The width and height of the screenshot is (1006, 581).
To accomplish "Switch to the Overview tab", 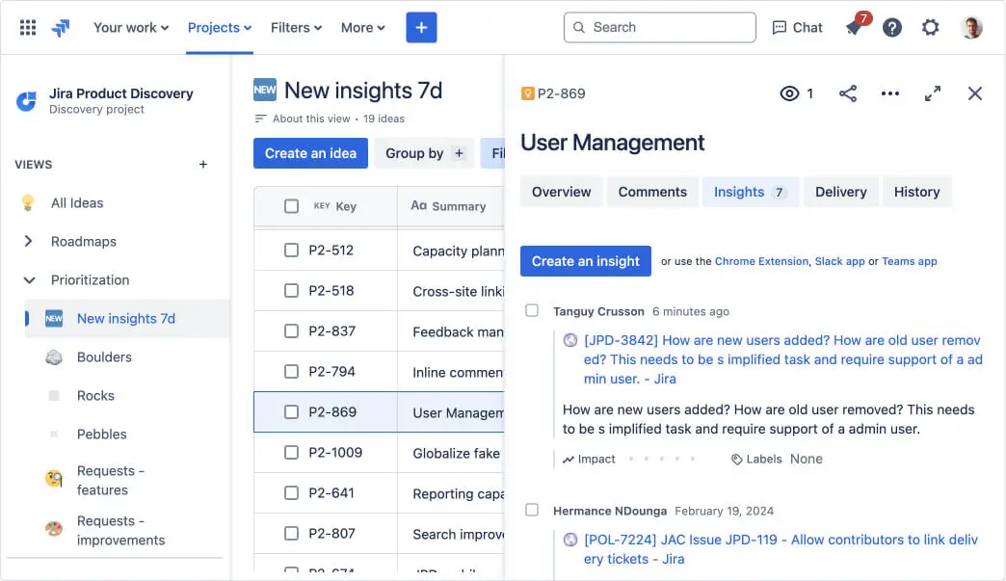I will click(562, 192).
